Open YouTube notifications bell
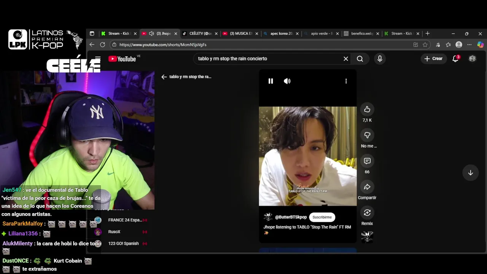Screen dimensions: 487x274 (x=455, y=59)
